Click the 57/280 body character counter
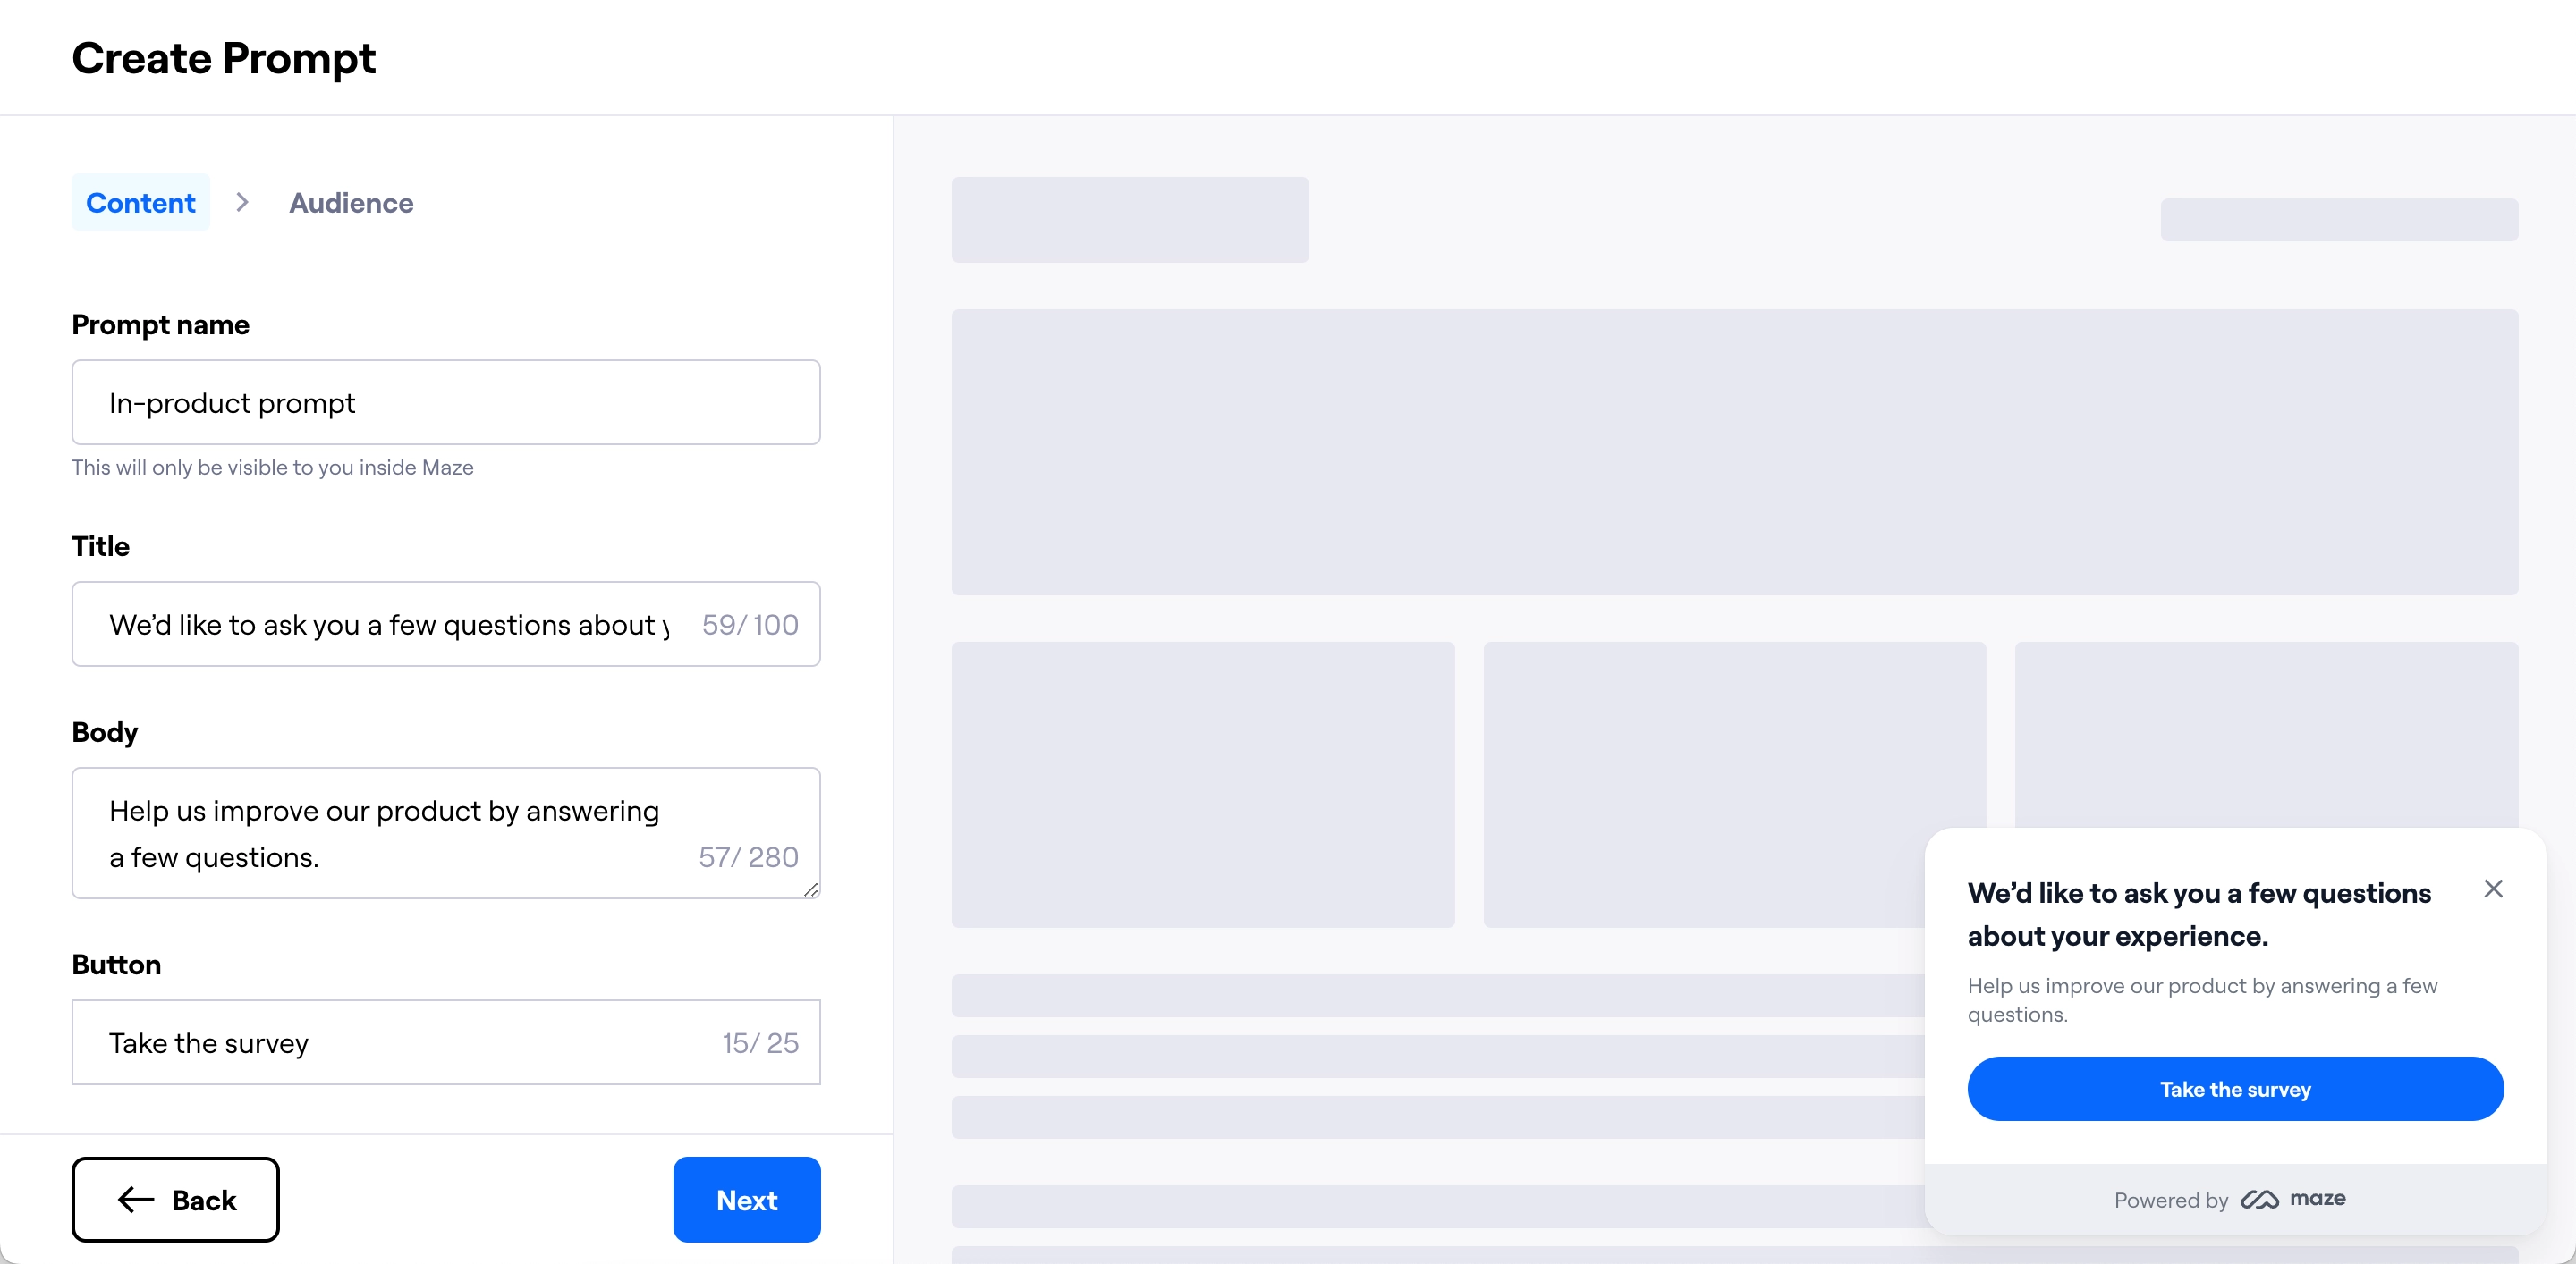The image size is (2576, 1264). point(748,857)
